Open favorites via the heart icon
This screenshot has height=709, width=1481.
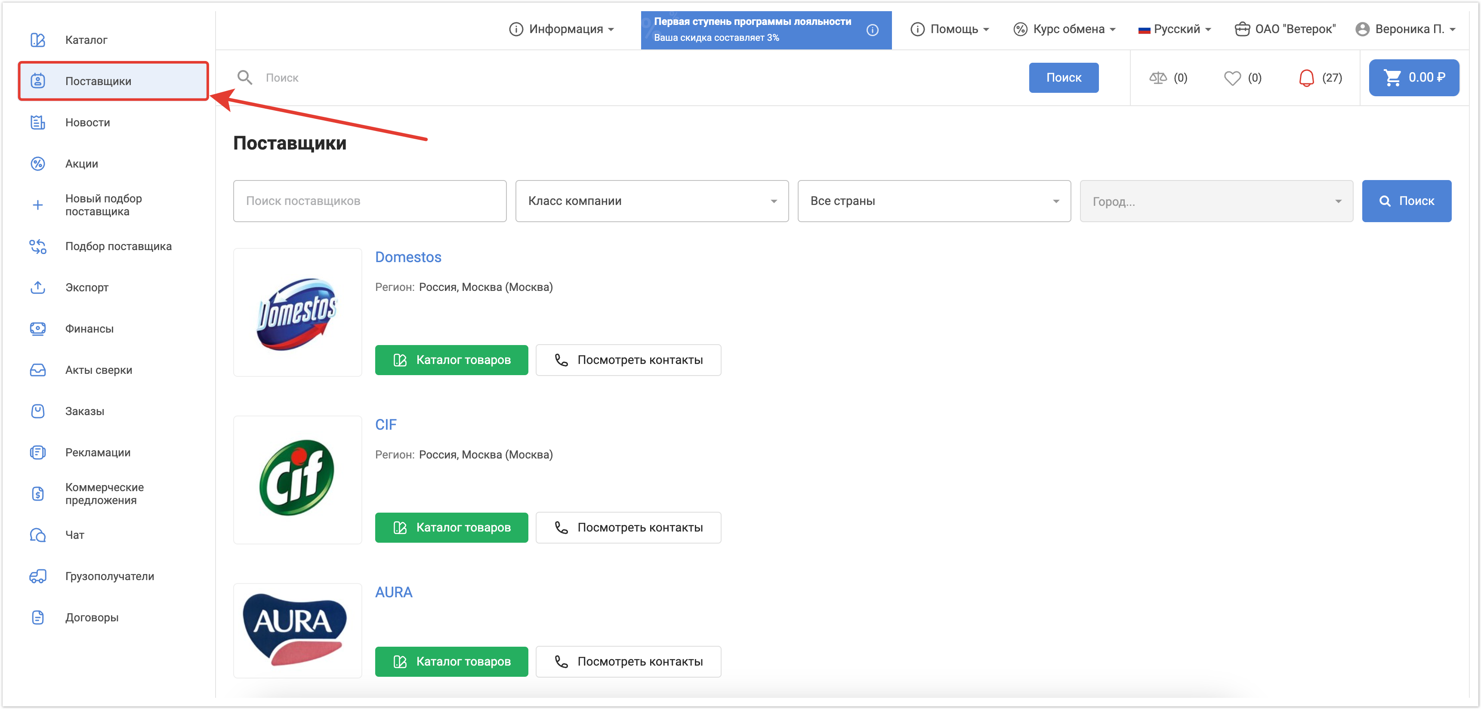click(1231, 77)
